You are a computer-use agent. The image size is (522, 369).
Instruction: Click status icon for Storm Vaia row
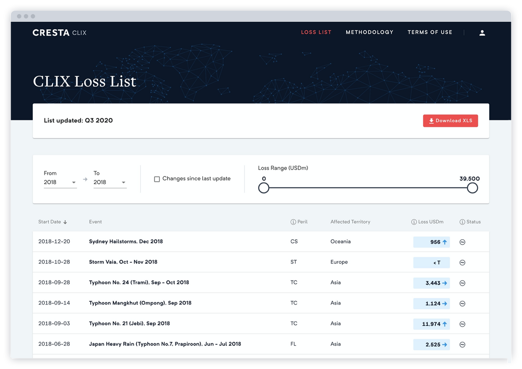pos(462,263)
